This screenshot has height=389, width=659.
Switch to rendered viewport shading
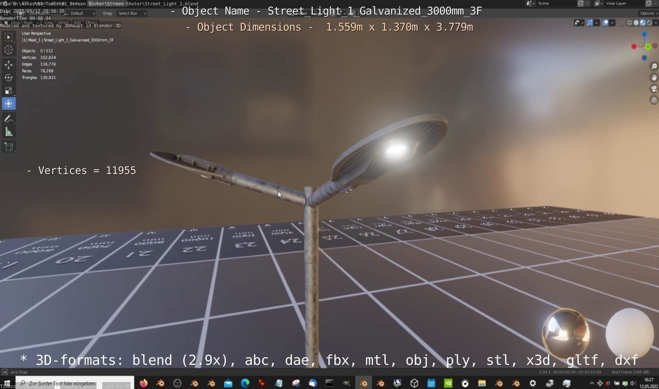649,23
